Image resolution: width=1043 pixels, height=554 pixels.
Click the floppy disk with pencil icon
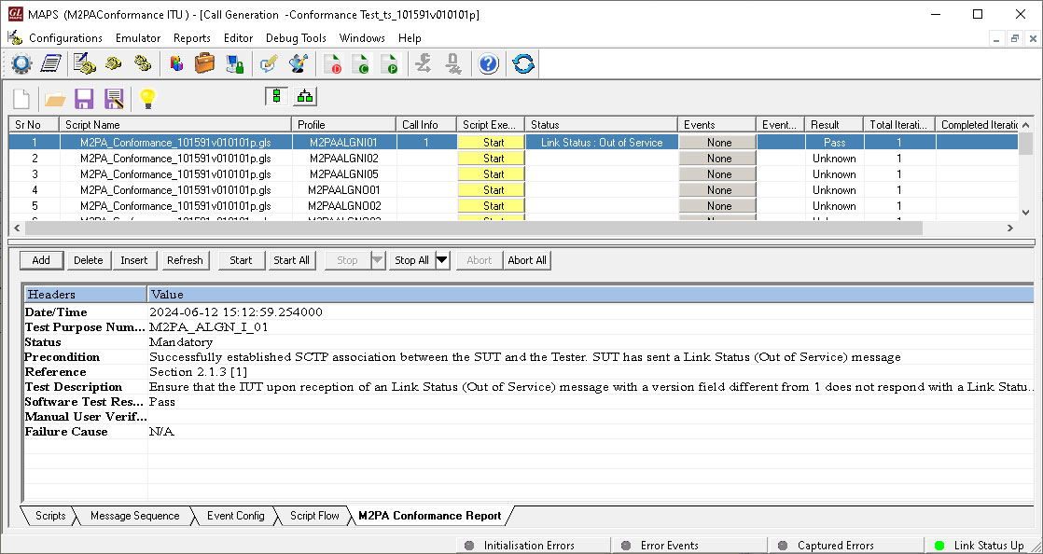click(113, 99)
